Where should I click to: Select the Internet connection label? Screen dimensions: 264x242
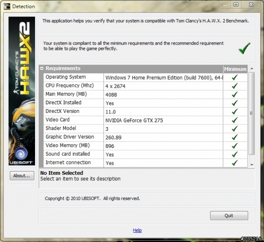click(x=68, y=162)
